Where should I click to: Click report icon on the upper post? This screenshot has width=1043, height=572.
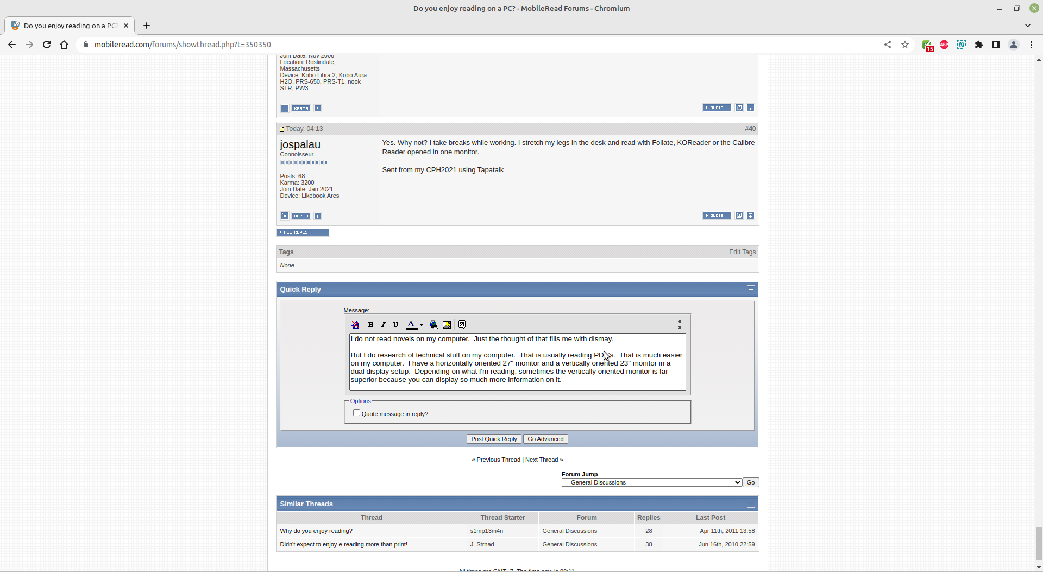click(318, 109)
